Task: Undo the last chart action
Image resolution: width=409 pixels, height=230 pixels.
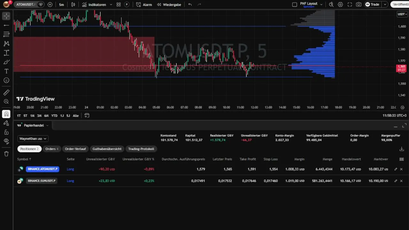Action: (x=190, y=4)
